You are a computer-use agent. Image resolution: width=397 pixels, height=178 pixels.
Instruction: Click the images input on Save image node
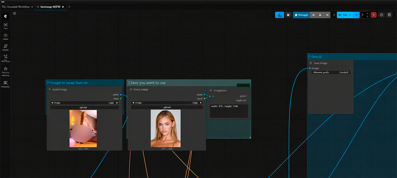(310, 68)
